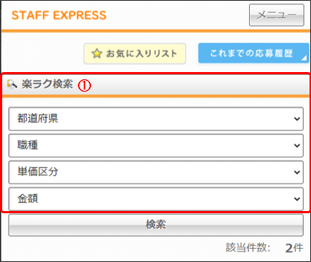Viewport: 311px width, 262px height.
Task: Click the circled number 1 marker
Action: [x=84, y=86]
